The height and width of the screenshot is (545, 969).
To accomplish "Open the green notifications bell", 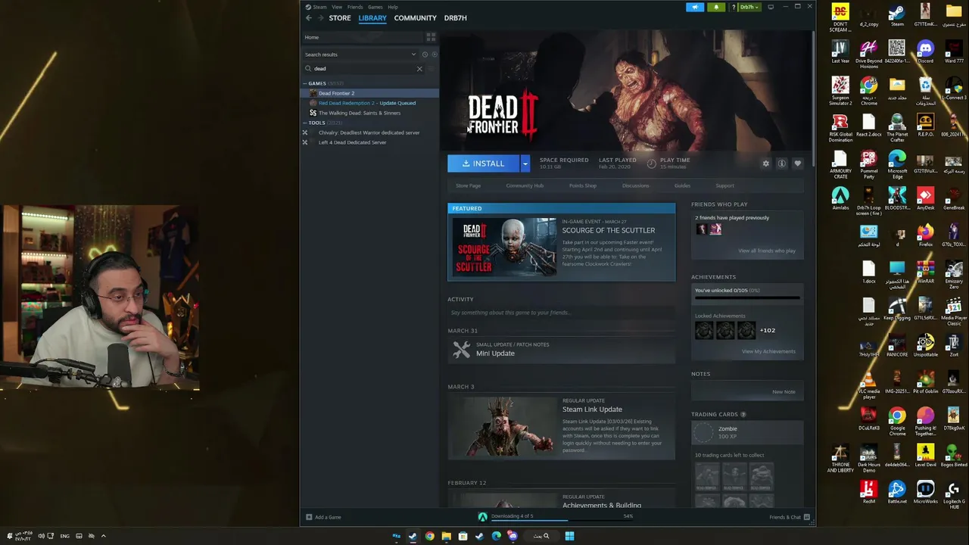I will pos(716,7).
